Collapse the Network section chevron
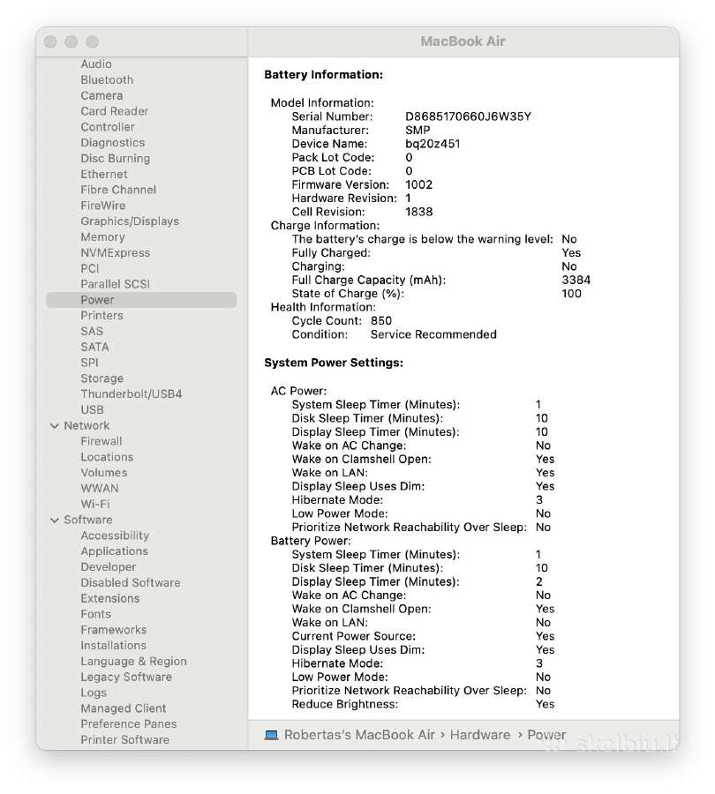This screenshot has width=715, height=794. click(x=55, y=426)
